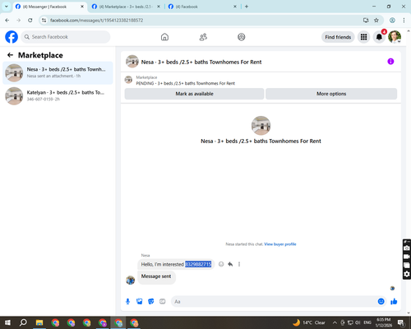The image size is (411, 329).
Task: Click the install app icon in address bar
Action: 366,21
